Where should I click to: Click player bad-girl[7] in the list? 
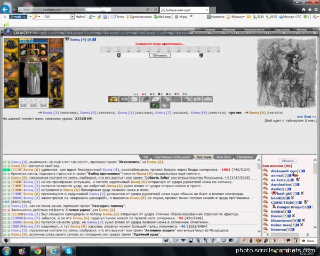(x=286, y=193)
